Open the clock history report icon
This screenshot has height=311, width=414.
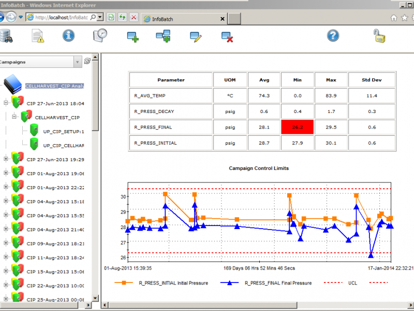point(100,35)
